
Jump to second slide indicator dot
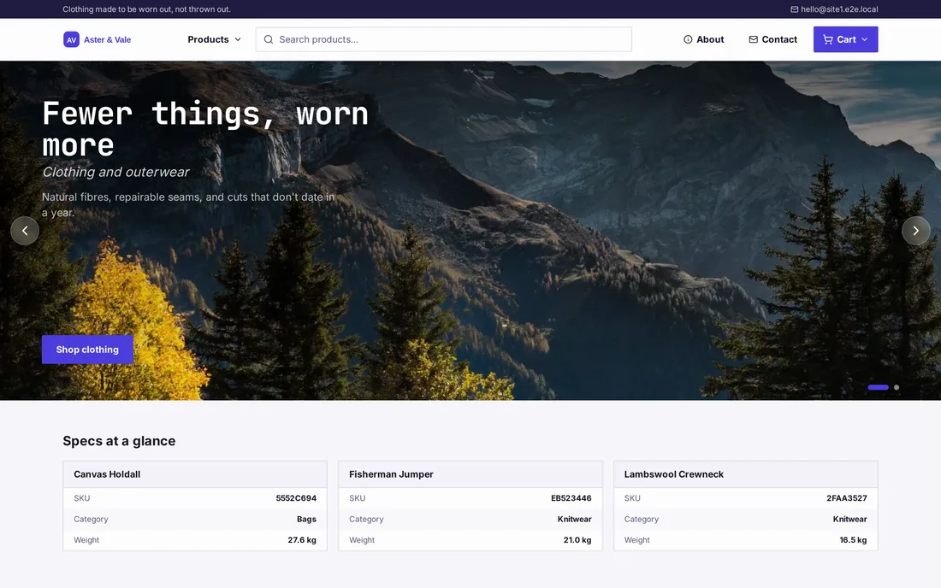[x=897, y=387]
